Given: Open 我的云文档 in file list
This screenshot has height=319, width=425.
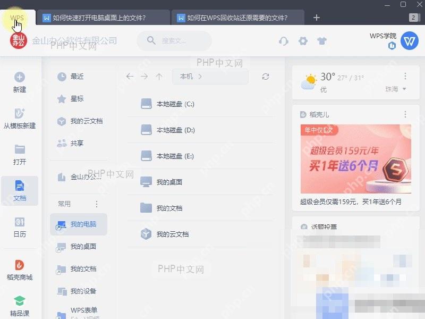Looking at the screenshot, I should point(201,234).
